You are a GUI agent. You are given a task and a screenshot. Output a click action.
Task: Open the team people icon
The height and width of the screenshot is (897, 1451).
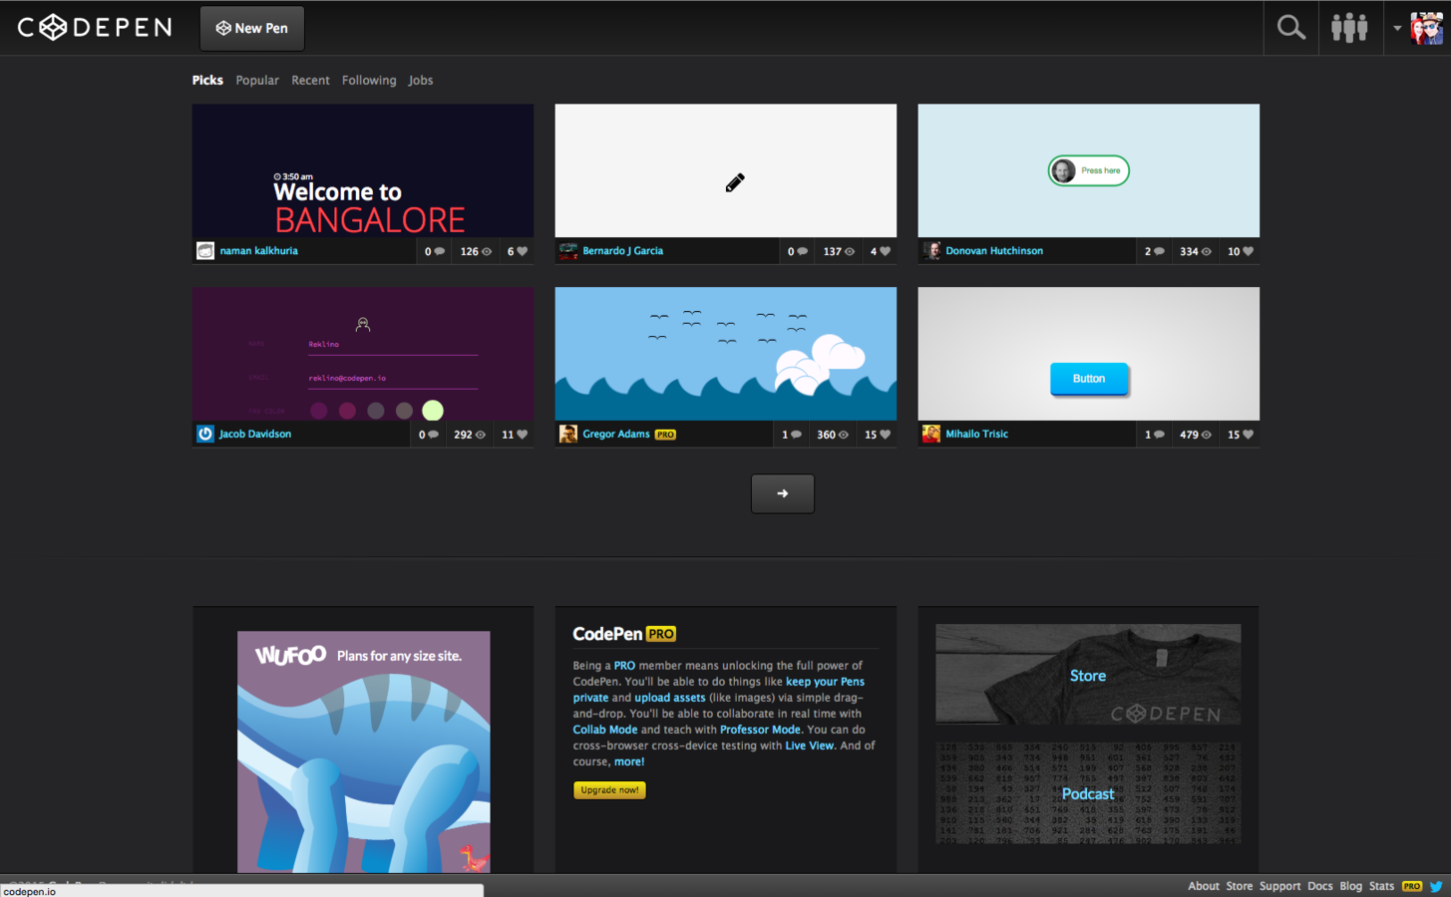click(x=1349, y=28)
